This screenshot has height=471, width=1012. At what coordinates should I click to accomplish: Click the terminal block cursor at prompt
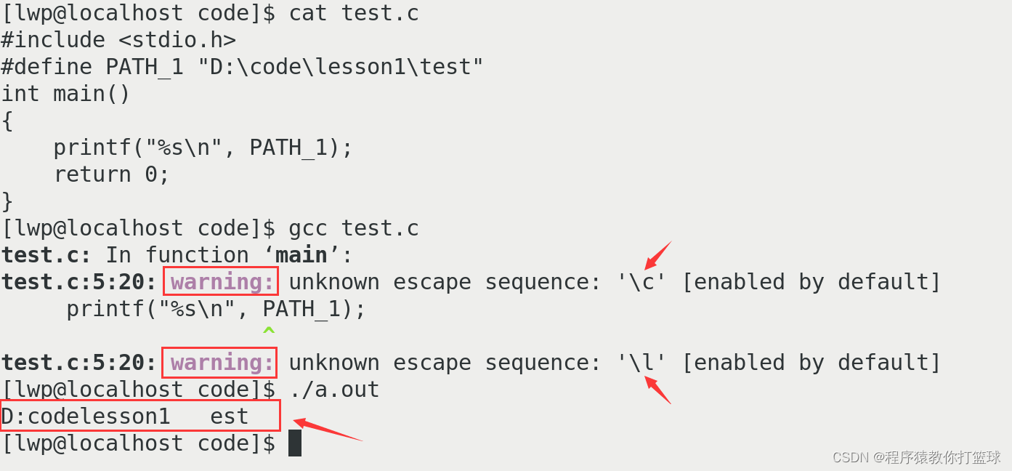pos(295,443)
